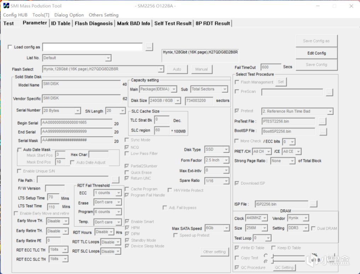The image size is (360, 274).
Task: Click the upper Copy Test slider track
Action: coord(288,256)
